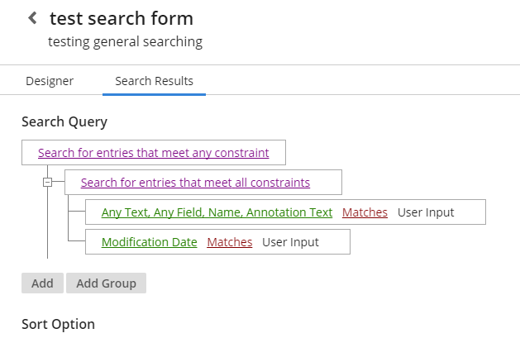Click the Add Group button
The width and height of the screenshot is (520, 338).
[x=106, y=283]
